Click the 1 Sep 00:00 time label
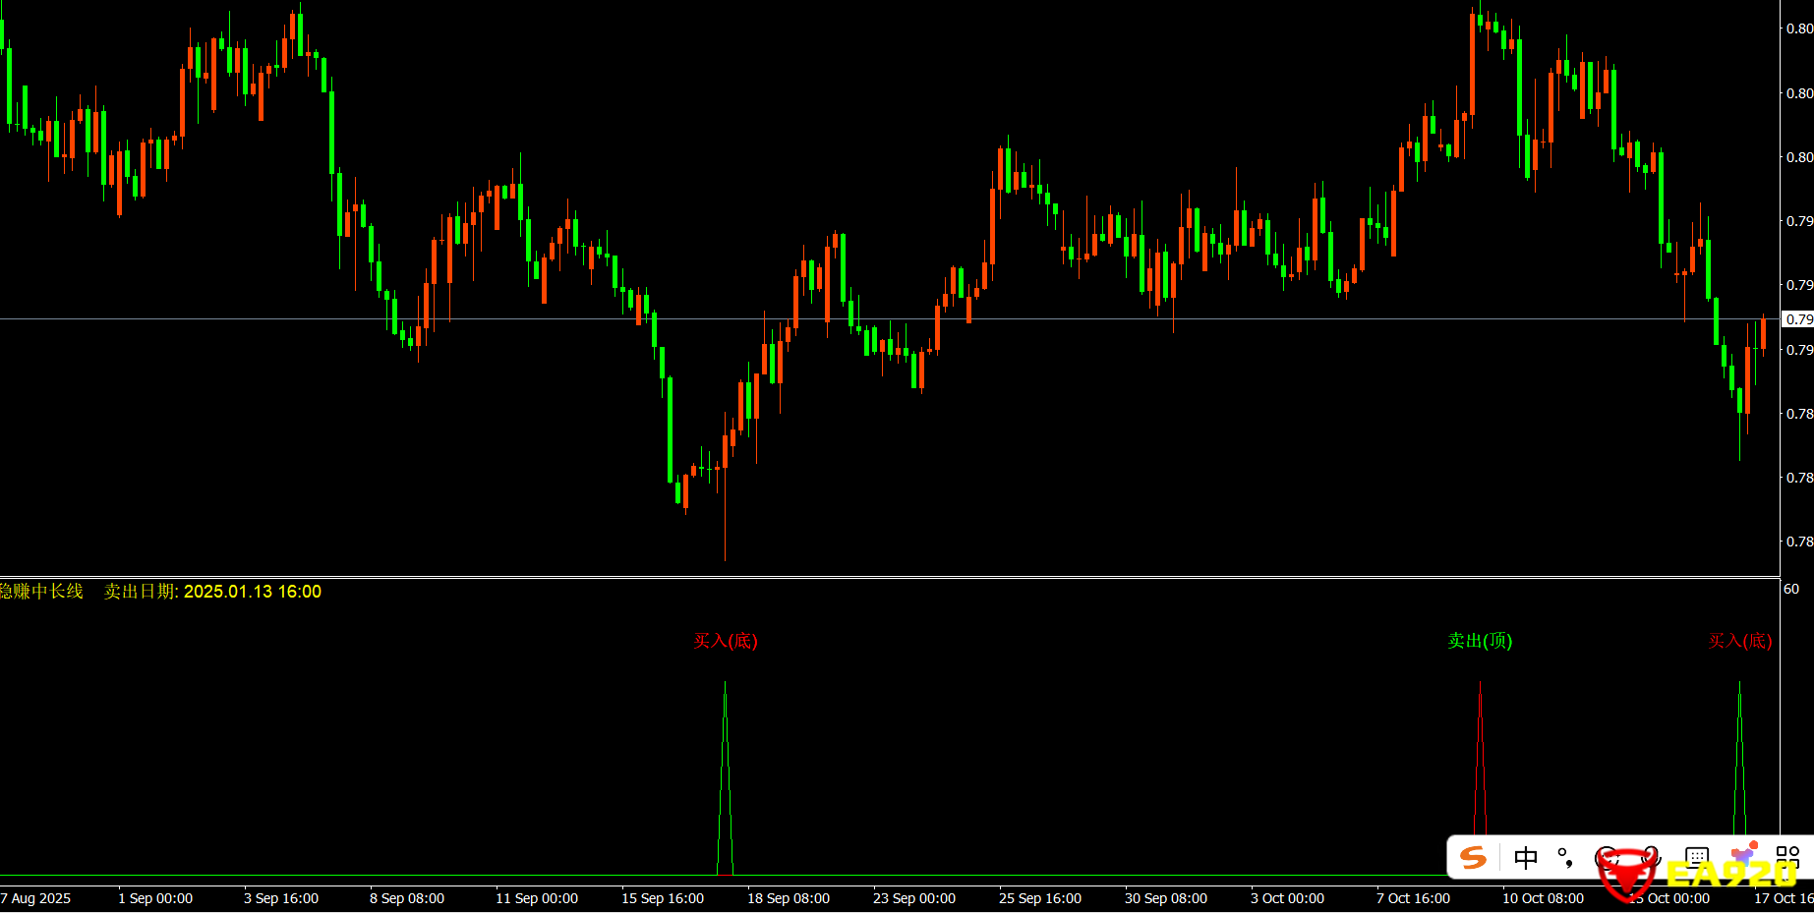The height and width of the screenshot is (914, 1814). [x=155, y=898]
